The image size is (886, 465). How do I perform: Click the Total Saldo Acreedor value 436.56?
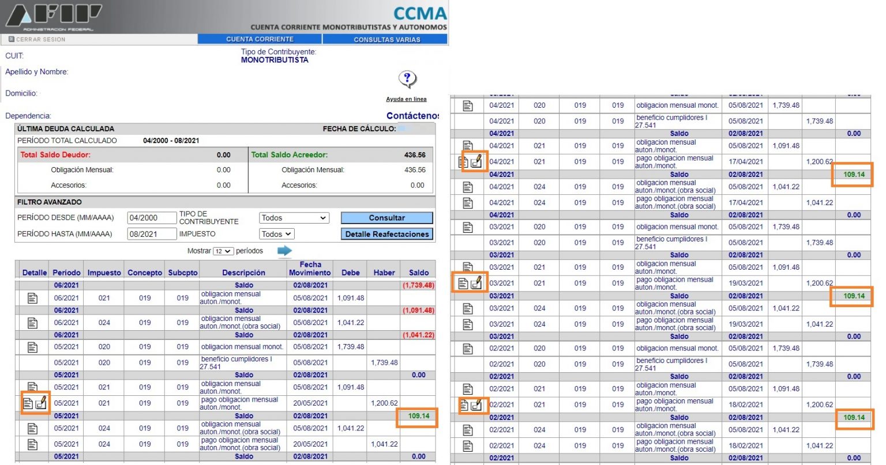point(415,155)
